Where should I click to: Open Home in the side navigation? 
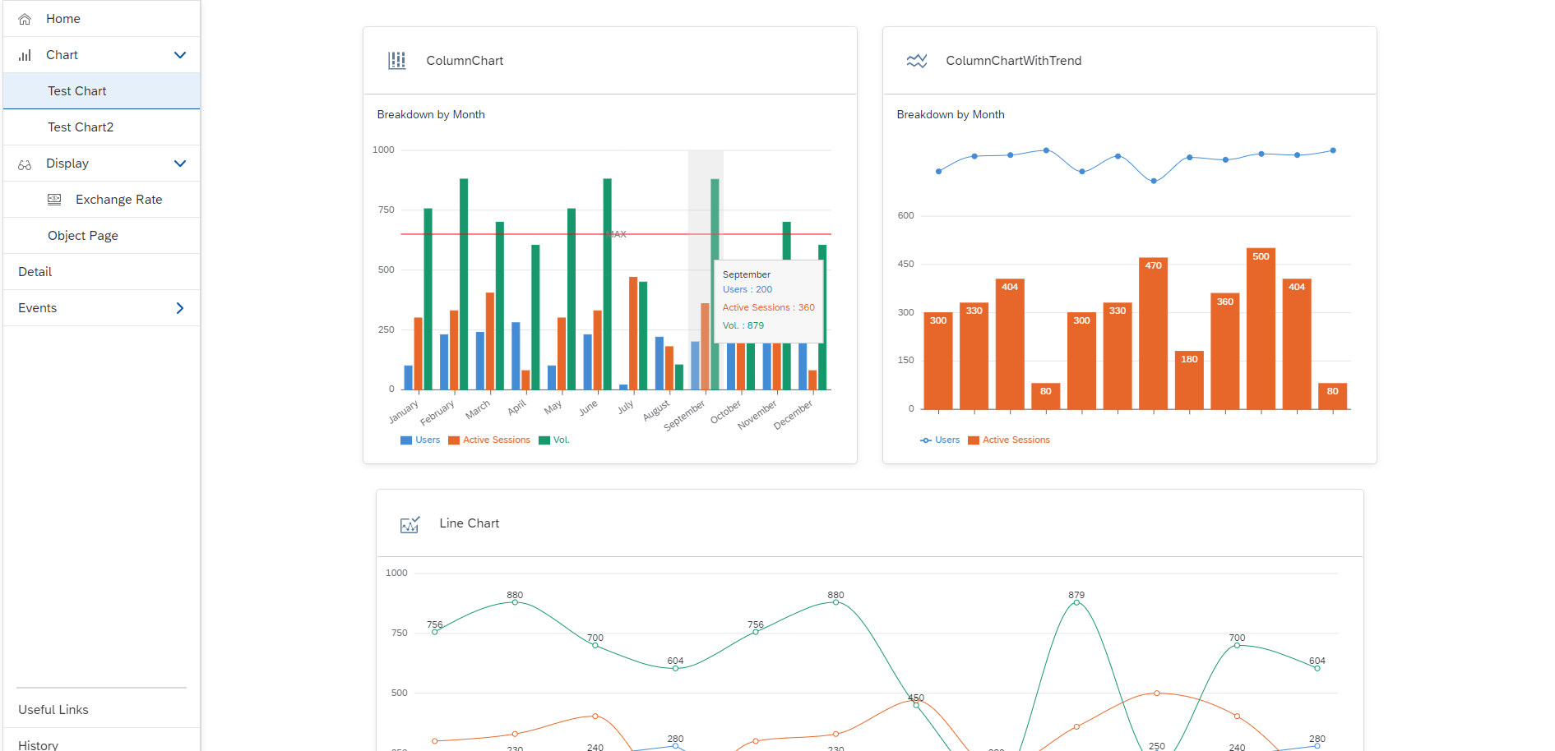(x=101, y=19)
